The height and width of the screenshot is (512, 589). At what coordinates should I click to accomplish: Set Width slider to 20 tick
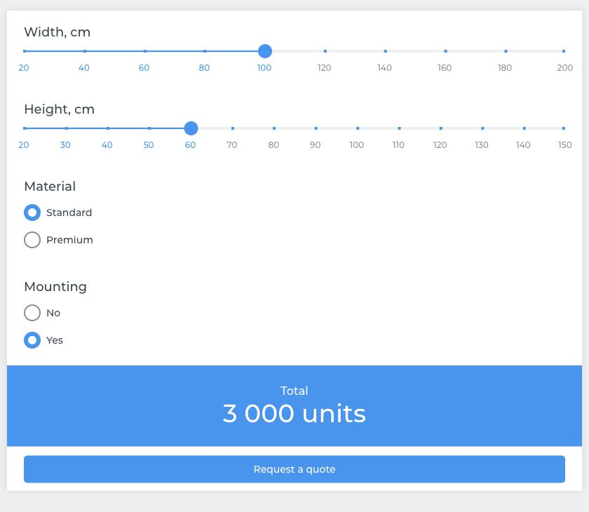coord(25,51)
